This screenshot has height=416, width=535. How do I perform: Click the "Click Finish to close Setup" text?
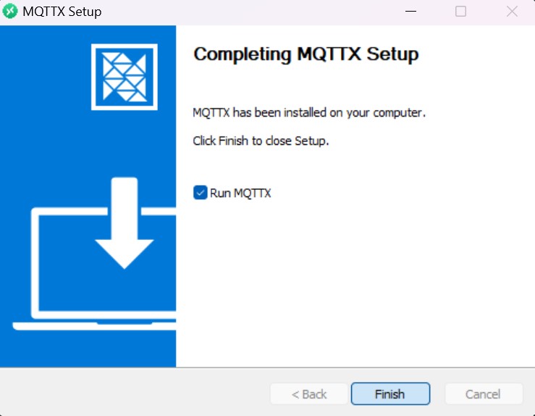[x=261, y=141]
